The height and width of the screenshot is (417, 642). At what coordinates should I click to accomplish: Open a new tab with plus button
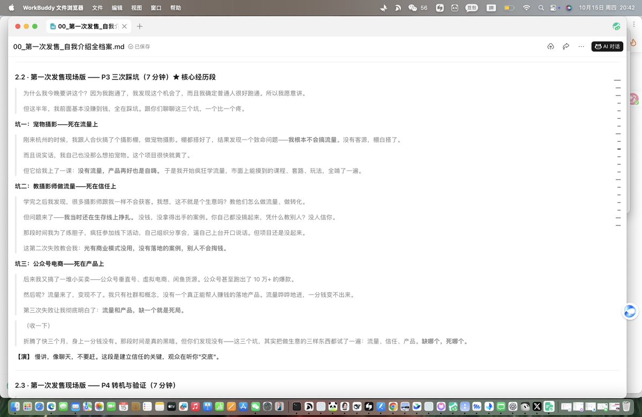[x=140, y=26]
